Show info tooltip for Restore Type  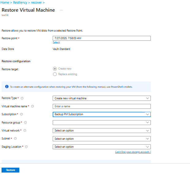[22, 98]
